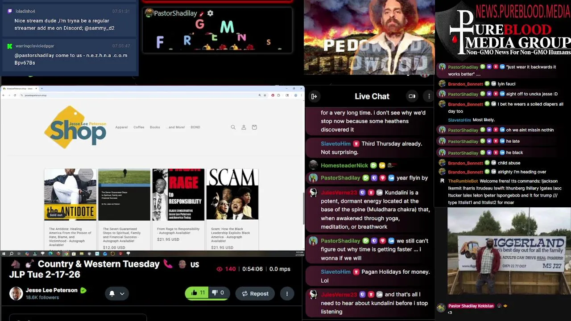The width and height of the screenshot is (571, 321).
Task: Click the Kick icon beside warringclavicledpgar
Action: point(10,46)
